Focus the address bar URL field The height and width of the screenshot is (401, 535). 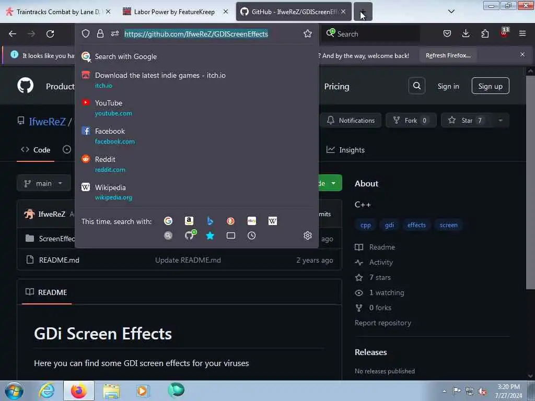(196, 34)
